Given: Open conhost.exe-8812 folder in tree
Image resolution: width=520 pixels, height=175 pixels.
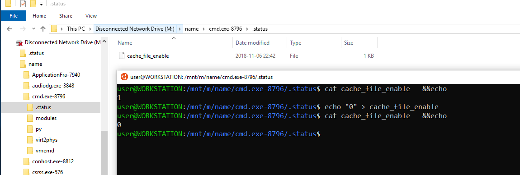Looking at the screenshot, I should (x=53, y=161).
